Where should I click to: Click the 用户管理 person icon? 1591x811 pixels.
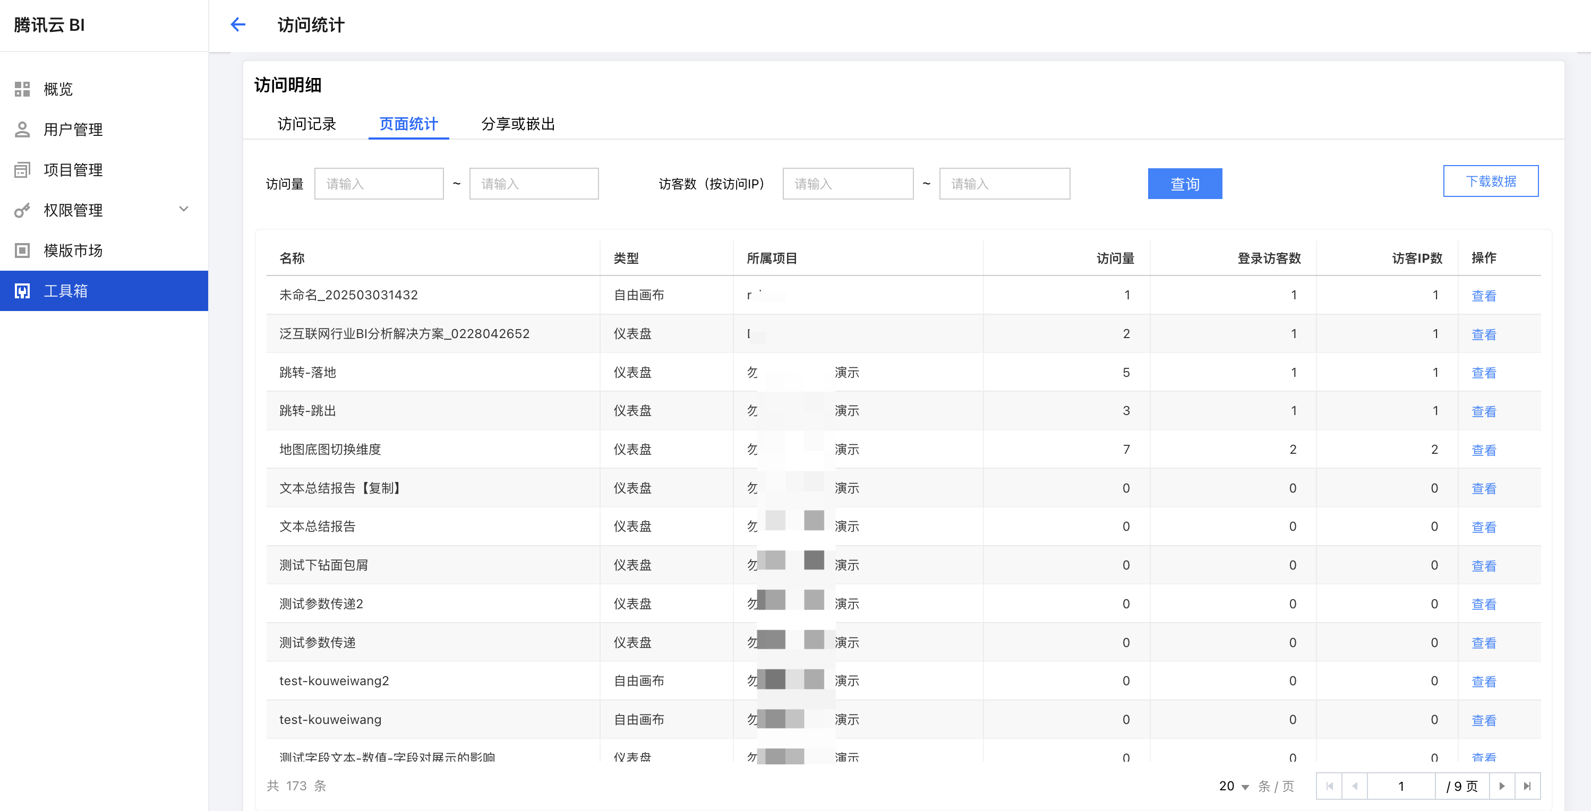[x=22, y=129]
